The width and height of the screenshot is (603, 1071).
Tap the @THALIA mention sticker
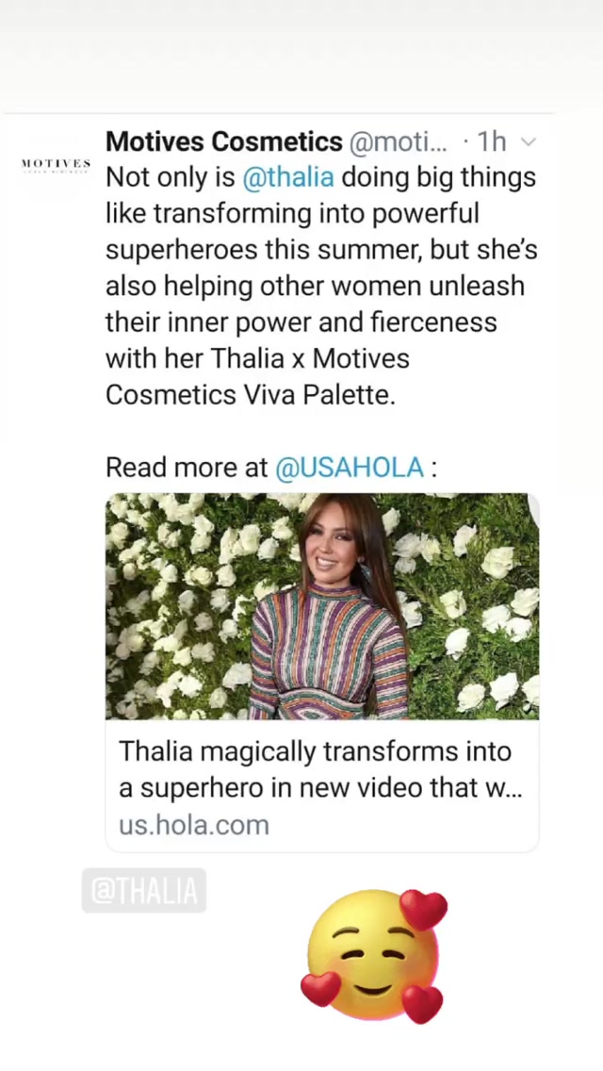coord(144,890)
